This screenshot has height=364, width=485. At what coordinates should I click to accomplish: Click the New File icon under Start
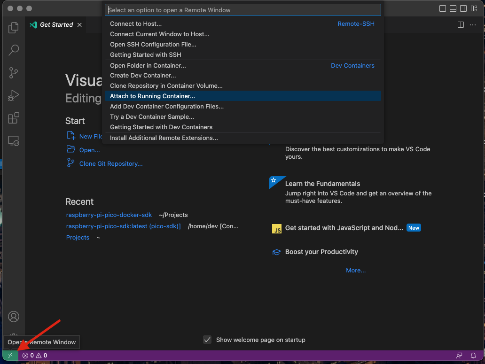[71, 135]
